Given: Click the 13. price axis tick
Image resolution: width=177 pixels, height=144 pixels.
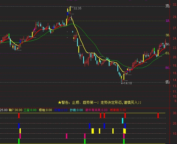Looking at the screenshot, I should tap(175, 86).
